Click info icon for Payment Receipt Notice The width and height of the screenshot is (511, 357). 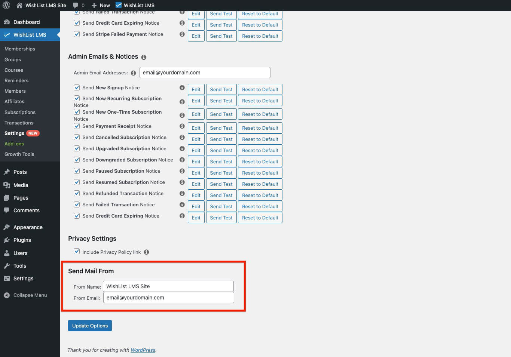click(182, 126)
